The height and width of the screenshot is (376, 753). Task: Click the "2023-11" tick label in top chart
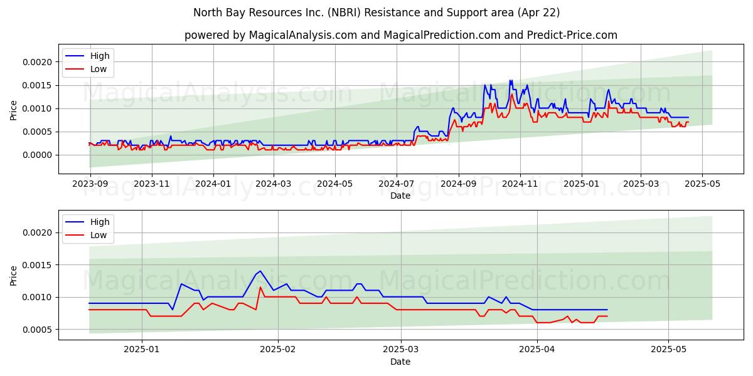(x=151, y=183)
